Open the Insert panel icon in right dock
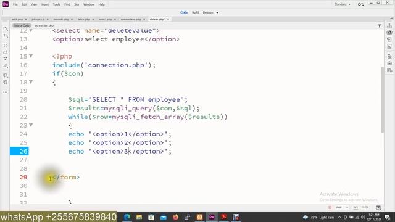Image resolution: width=395 pixels, height=222 pixels. coord(389,39)
